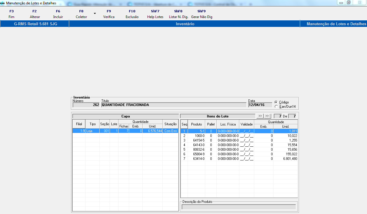Click the current item counter field
This screenshot has width=367, height=214.
tap(277, 116)
